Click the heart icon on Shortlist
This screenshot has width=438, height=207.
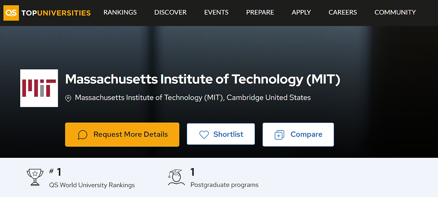tap(204, 135)
